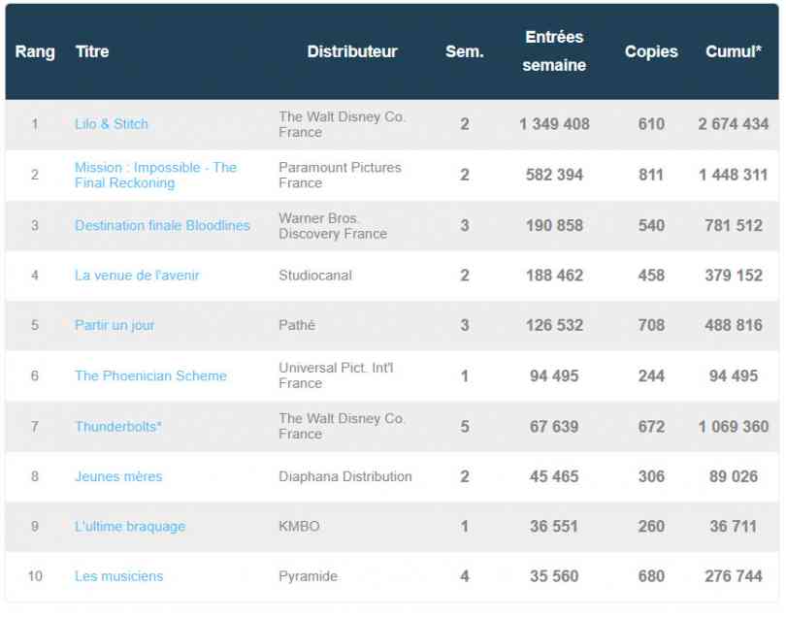Viewport: 786px width, 618px height.
Task: Click distributor Warner Bros. Discovery France
Action: coord(333,225)
